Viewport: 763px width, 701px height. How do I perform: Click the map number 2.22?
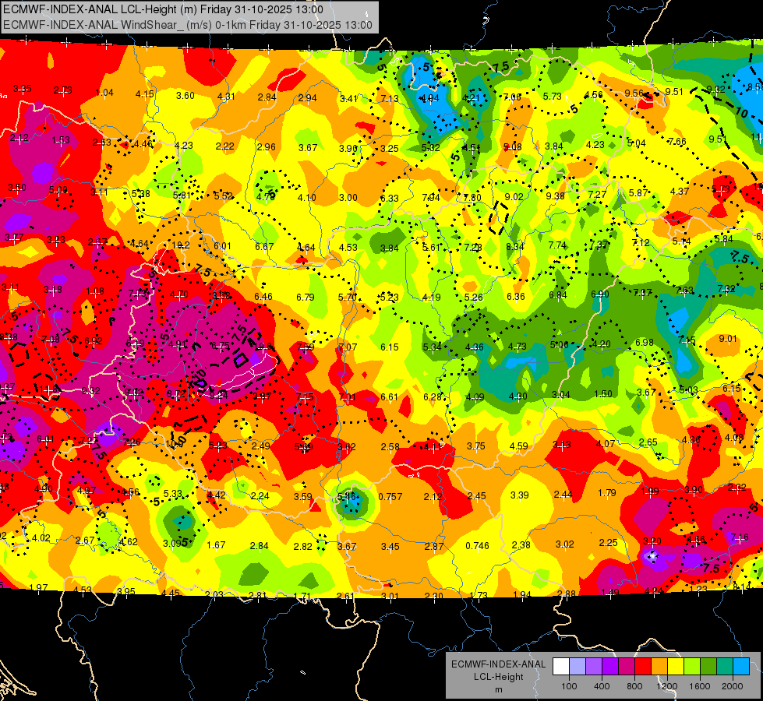pyautogui.click(x=224, y=146)
